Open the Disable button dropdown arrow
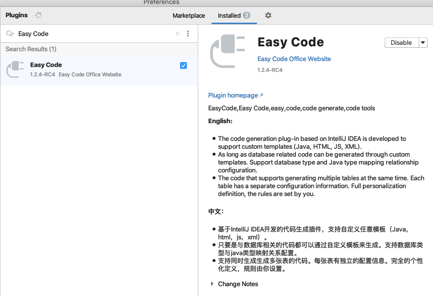 (x=423, y=42)
